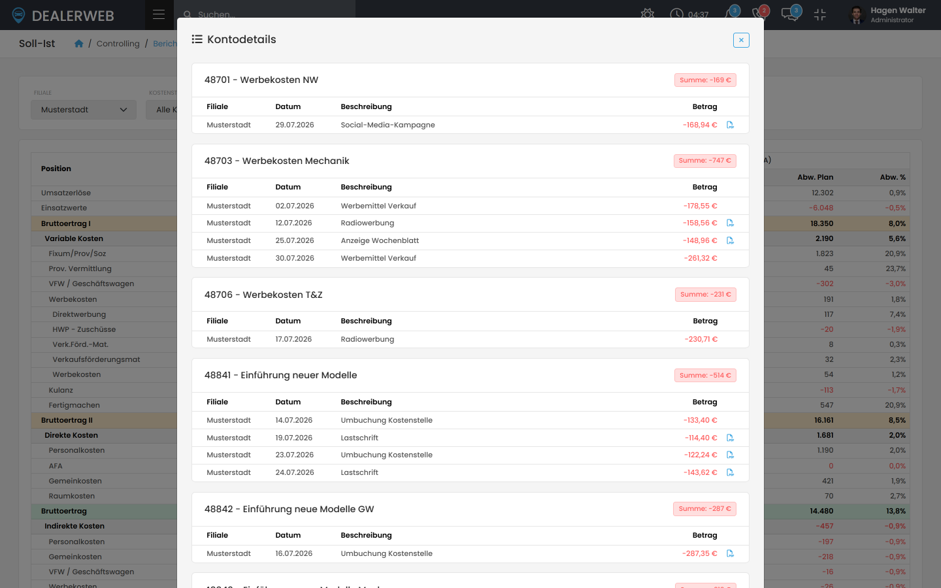Viewport: 941px width, 588px height.
Task: Close the Kontodetails dialog
Action: point(741,40)
